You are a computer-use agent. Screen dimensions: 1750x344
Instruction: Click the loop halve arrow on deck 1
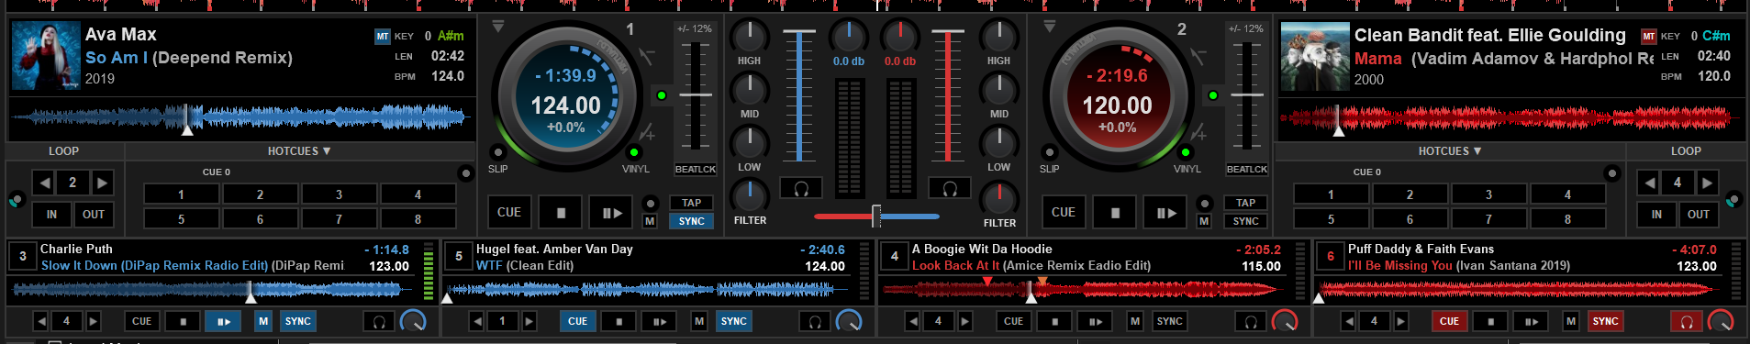(44, 183)
